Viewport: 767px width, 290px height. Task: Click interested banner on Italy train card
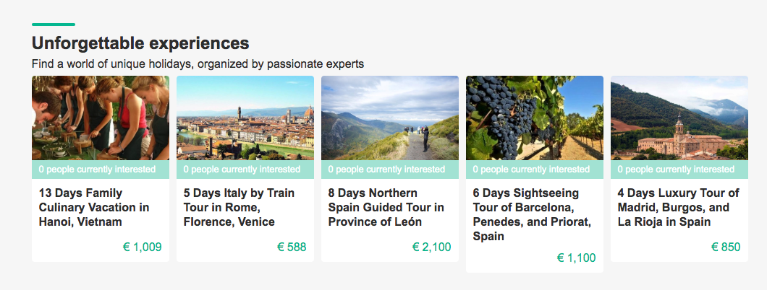coord(245,170)
